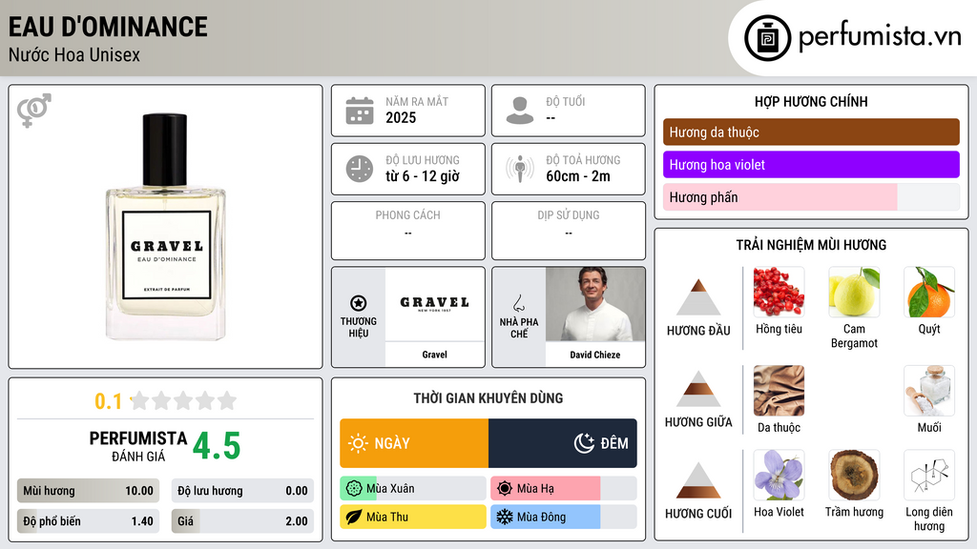The height and width of the screenshot is (549, 977).
Task: Select the Da thuộc leather note image
Action: click(x=779, y=390)
